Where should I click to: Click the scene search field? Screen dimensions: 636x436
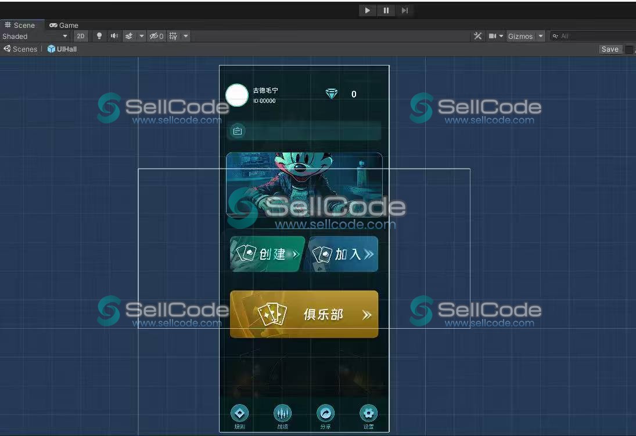pos(594,36)
